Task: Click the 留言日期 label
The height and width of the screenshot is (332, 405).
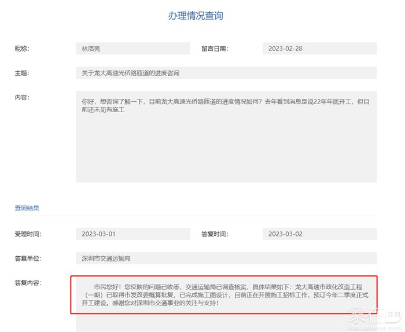Action: 214,49
